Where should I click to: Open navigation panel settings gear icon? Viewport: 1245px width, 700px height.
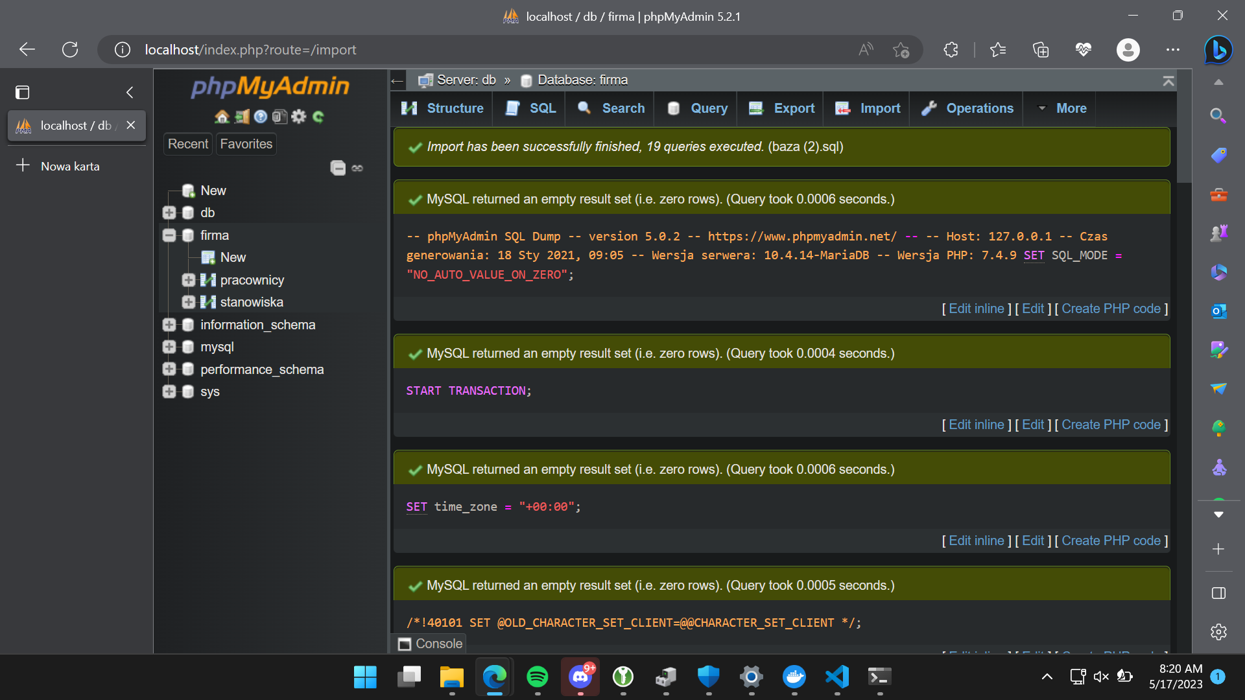point(298,117)
